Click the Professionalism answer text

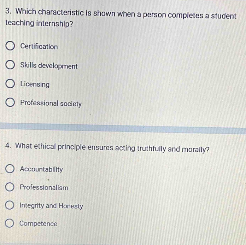click(x=44, y=187)
